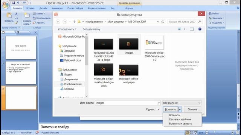Click spell check icon in status bar

tap(37, 132)
